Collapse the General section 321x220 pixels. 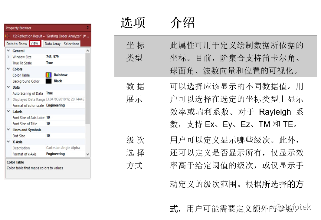click(x=8, y=51)
